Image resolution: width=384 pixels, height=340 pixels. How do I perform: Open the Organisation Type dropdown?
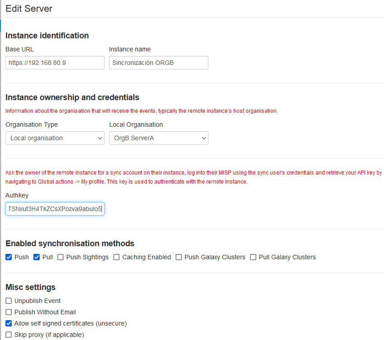55,138
